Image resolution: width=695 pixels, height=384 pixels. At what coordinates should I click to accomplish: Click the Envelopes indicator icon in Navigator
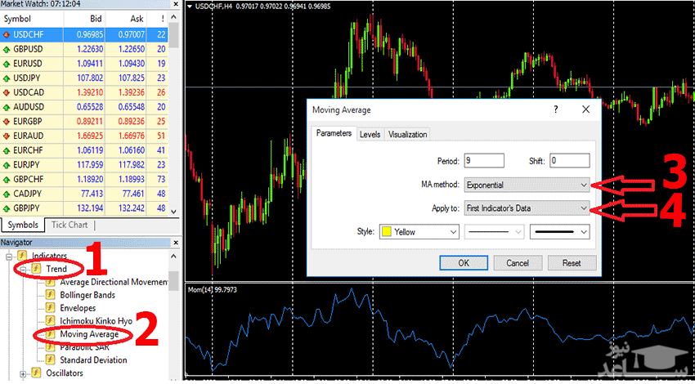coord(51,308)
